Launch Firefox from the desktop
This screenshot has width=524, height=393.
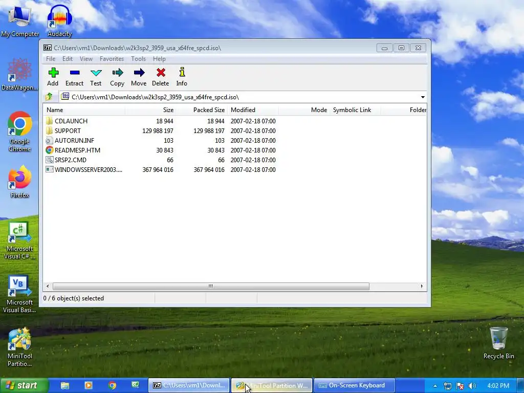click(20, 182)
